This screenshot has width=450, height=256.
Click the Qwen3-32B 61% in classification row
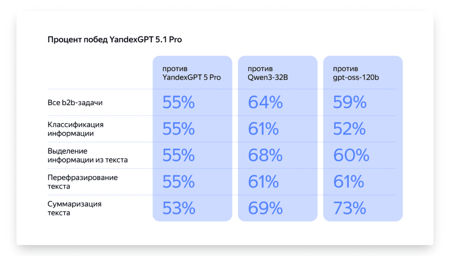click(x=263, y=129)
